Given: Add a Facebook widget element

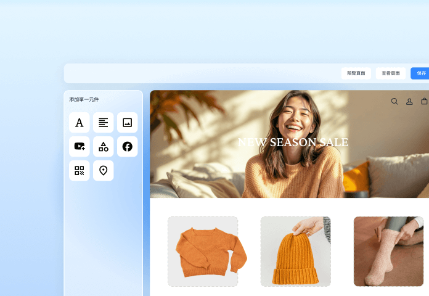Looking at the screenshot, I should [x=127, y=147].
